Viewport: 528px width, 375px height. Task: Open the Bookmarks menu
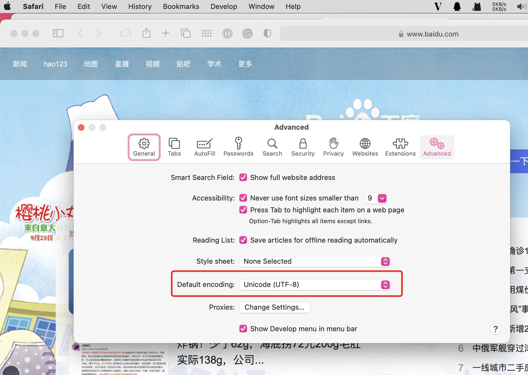pos(181,6)
